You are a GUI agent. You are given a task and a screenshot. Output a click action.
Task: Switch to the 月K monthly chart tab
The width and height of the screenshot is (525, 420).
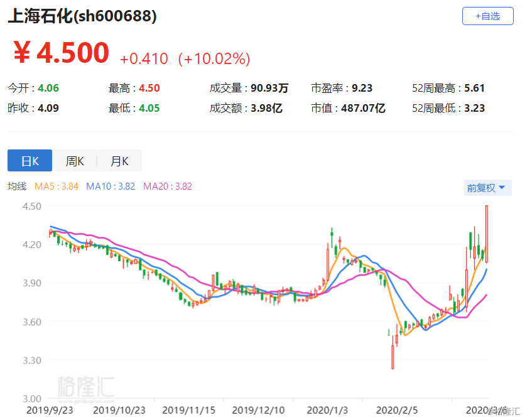click(x=119, y=161)
